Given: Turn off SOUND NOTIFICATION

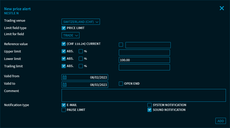Looking at the screenshot, I should (149, 110).
